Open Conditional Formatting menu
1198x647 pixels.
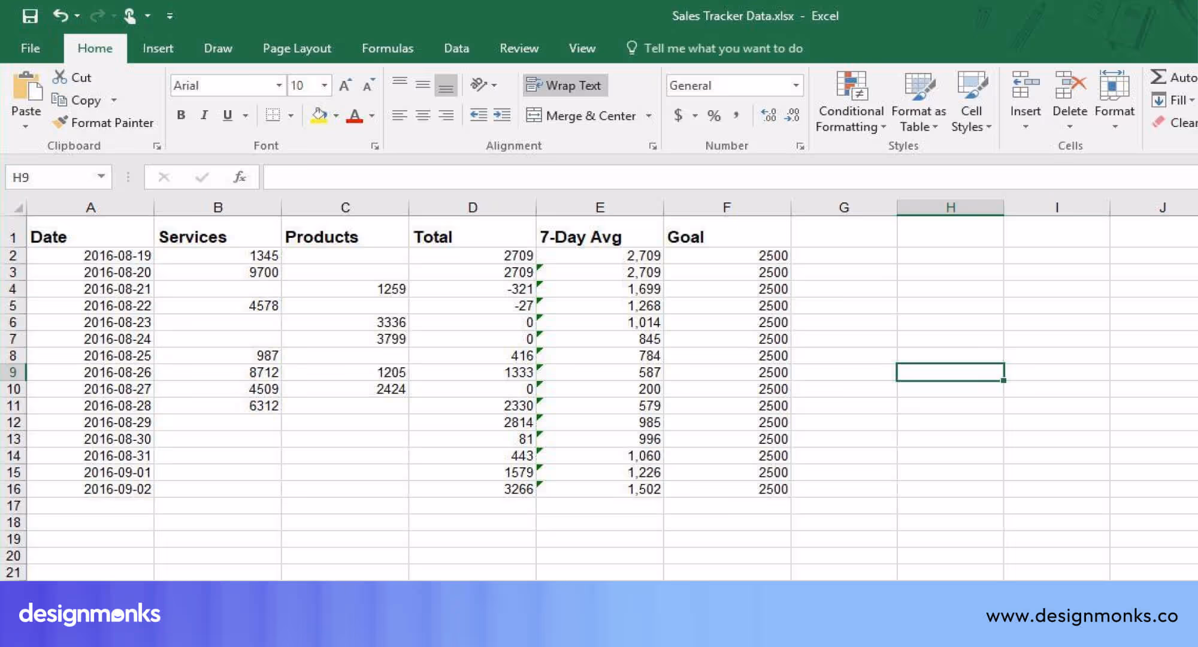(851, 101)
